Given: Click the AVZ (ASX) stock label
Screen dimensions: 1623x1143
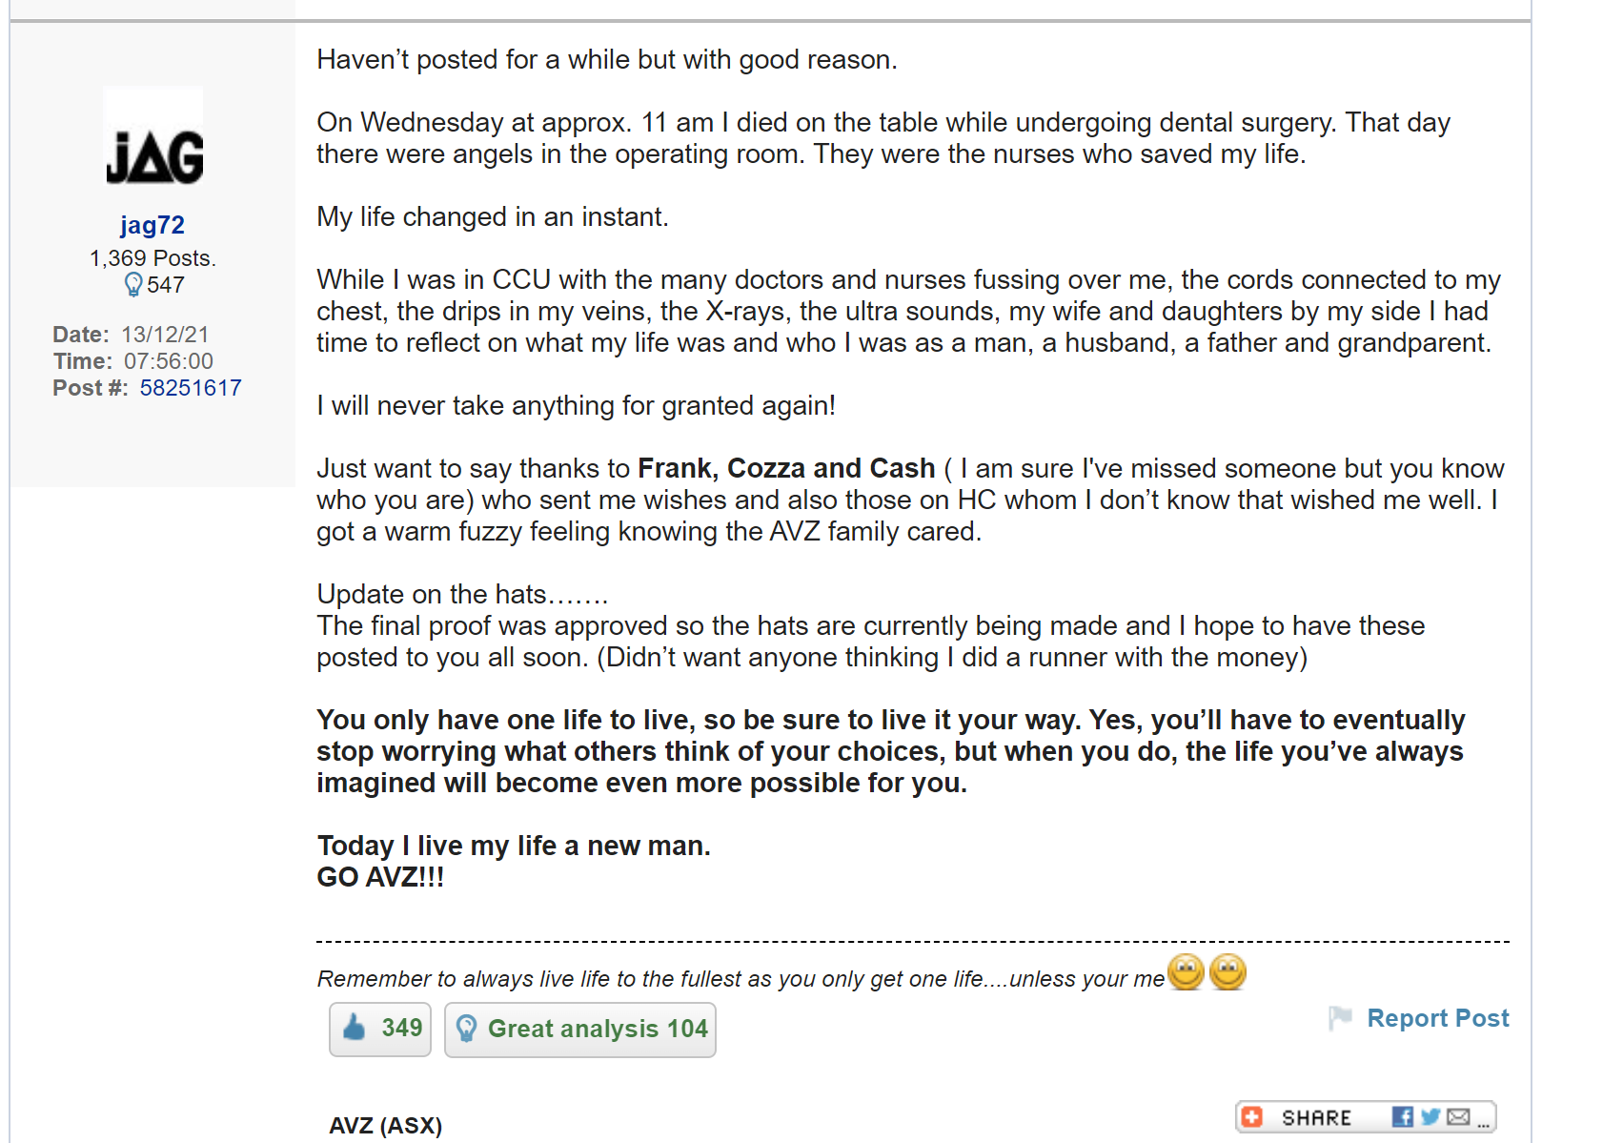Looking at the screenshot, I should coord(385,1126).
